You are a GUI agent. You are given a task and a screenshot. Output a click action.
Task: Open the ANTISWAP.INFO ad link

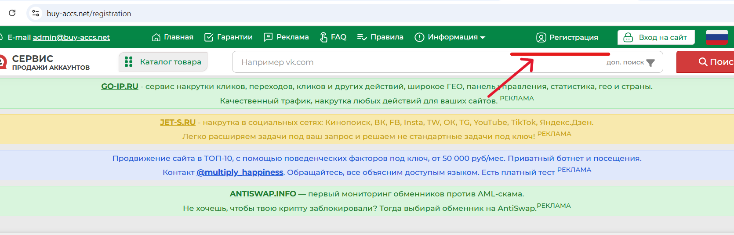tap(263, 194)
